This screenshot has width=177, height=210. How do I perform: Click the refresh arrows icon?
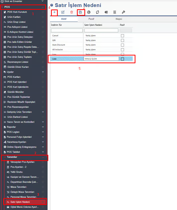point(97,12)
